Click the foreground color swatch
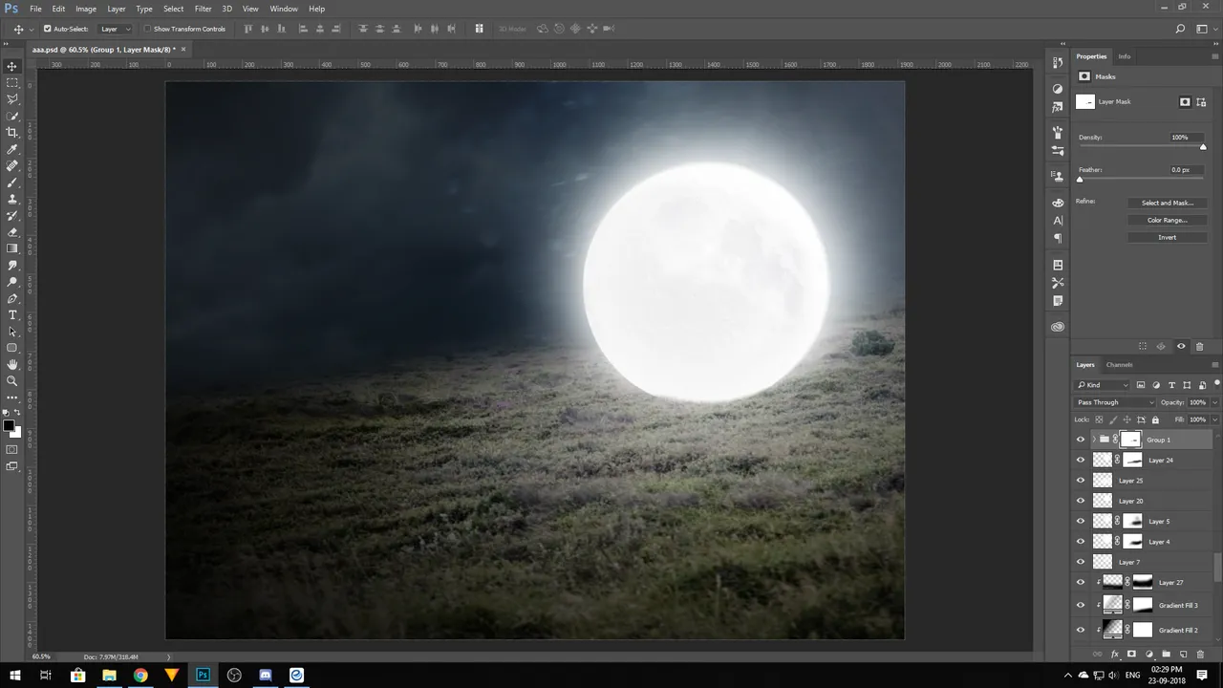 pos(9,425)
